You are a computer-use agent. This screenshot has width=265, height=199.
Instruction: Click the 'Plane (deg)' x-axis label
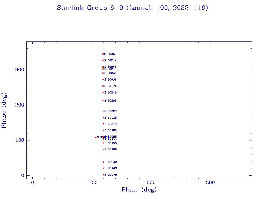click(139, 189)
